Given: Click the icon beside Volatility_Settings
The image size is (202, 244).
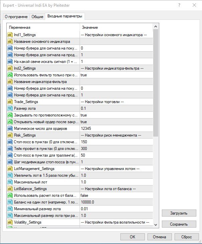Looking at the screenshot, I should 10,222.
